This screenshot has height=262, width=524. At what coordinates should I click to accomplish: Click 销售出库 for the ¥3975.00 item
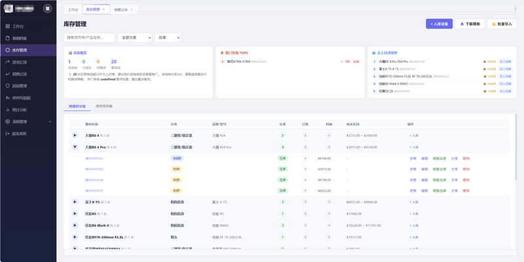(440, 169)
